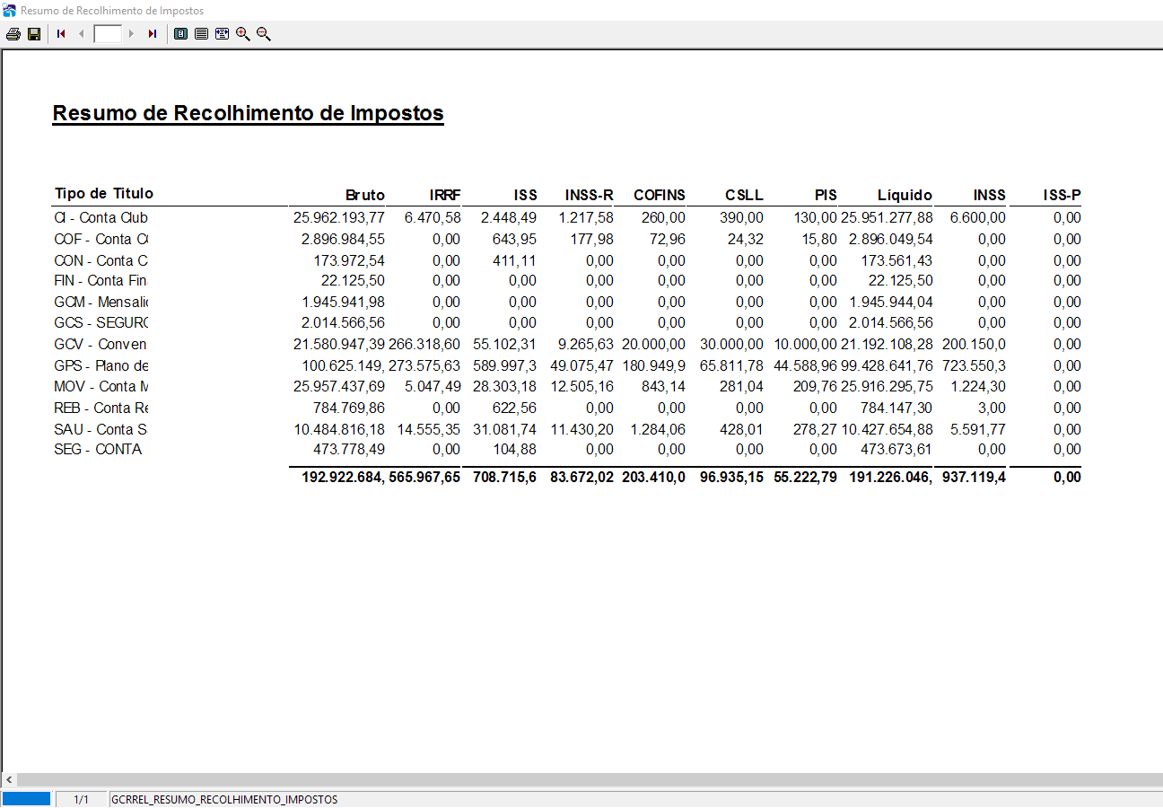This screenshot has height=808, width=1163.
Task: Zoom in with the plus magnifier
Action: 243,34
